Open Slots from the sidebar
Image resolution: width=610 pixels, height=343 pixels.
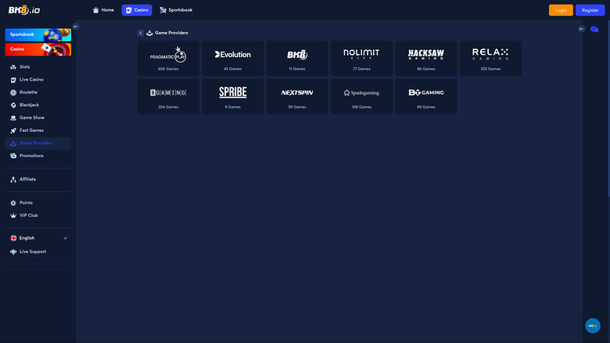pyautogui.click(x=24, y=67)
